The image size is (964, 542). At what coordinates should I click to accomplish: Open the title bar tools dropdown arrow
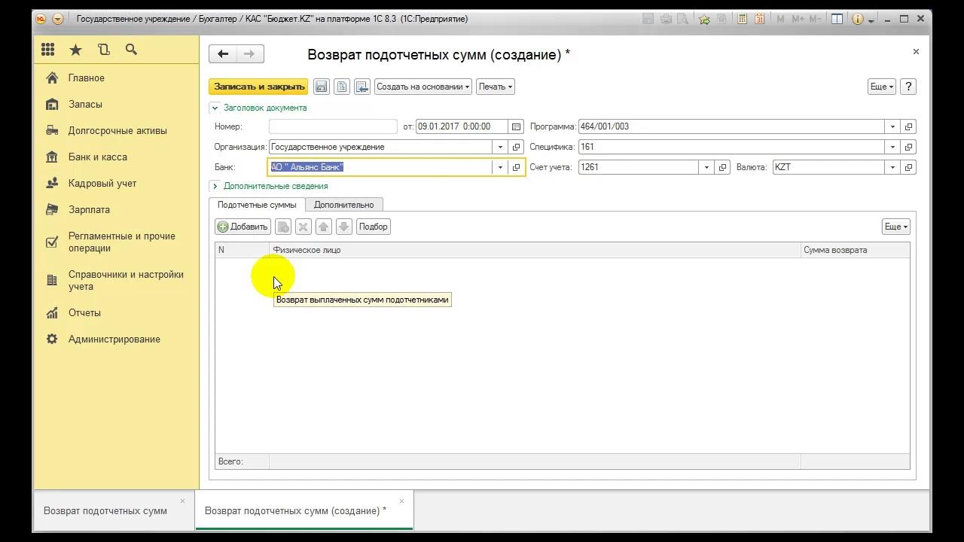[871, 20]
